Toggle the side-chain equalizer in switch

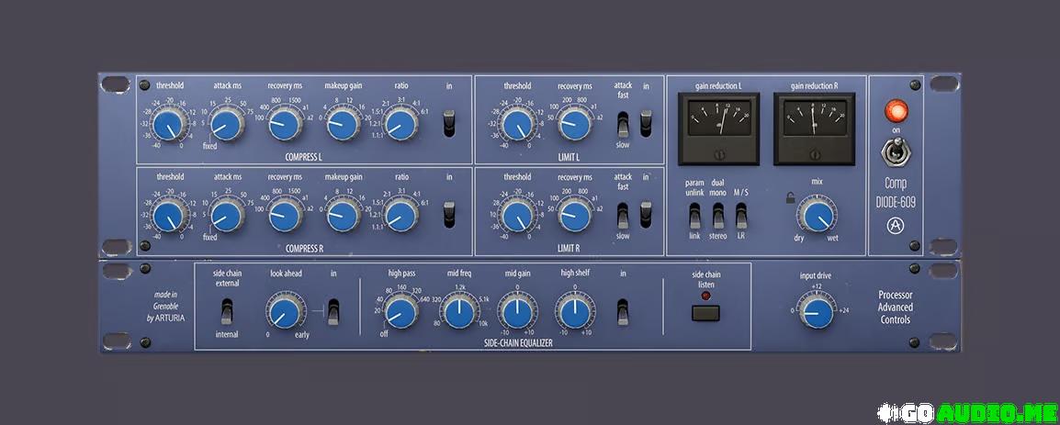click(x=623, y=311)
